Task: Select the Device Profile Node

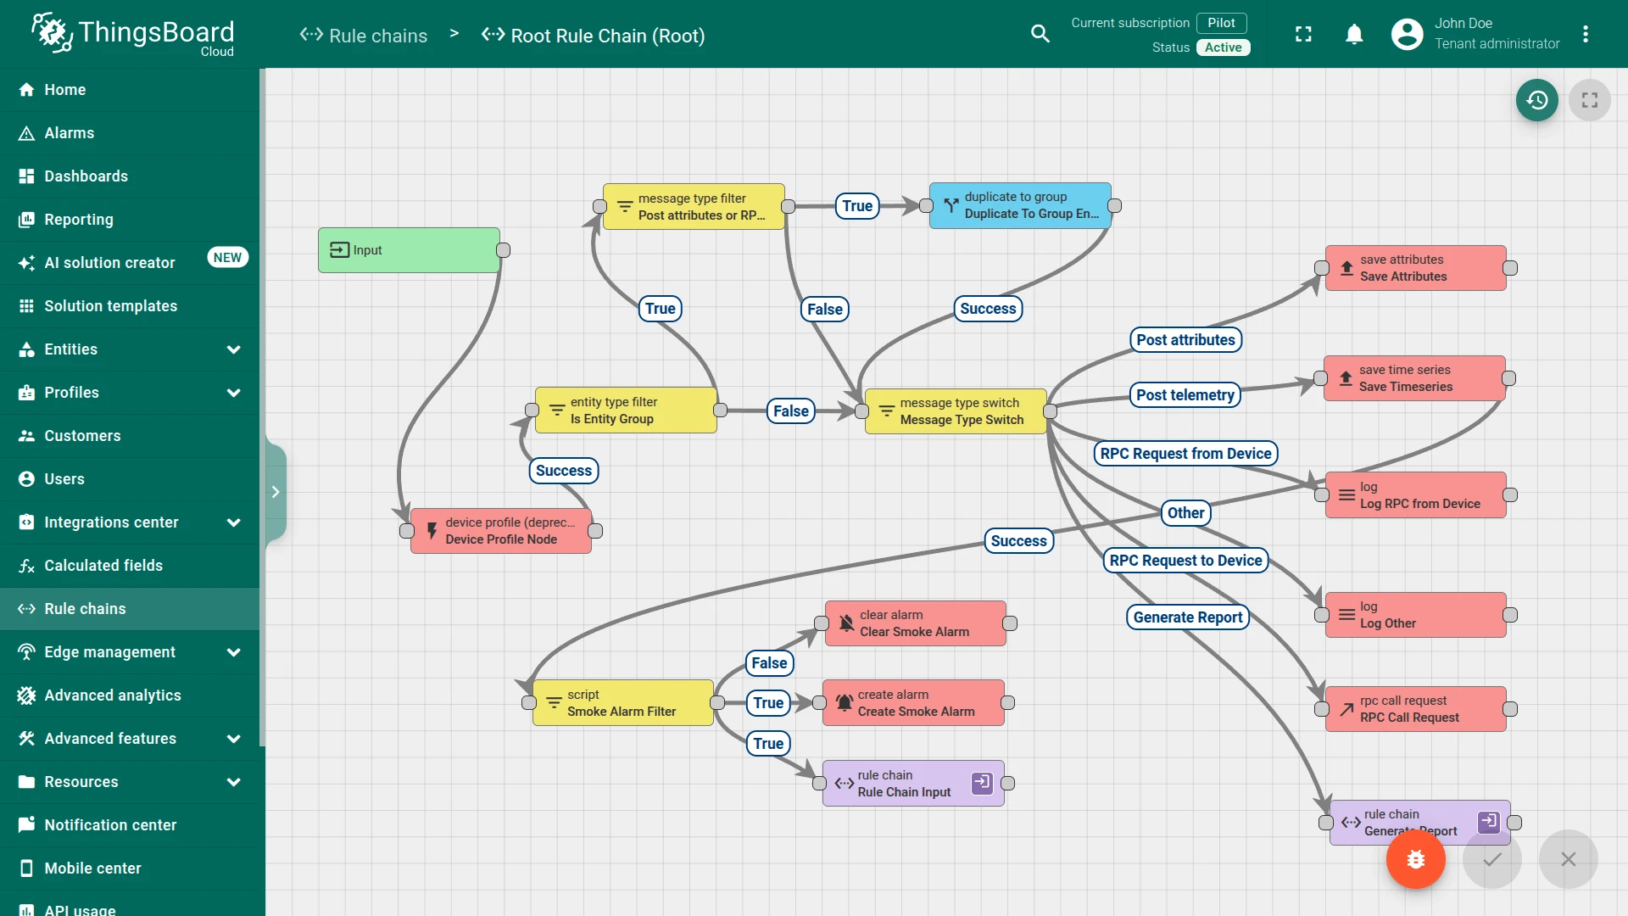Action: tap(501, 531)
